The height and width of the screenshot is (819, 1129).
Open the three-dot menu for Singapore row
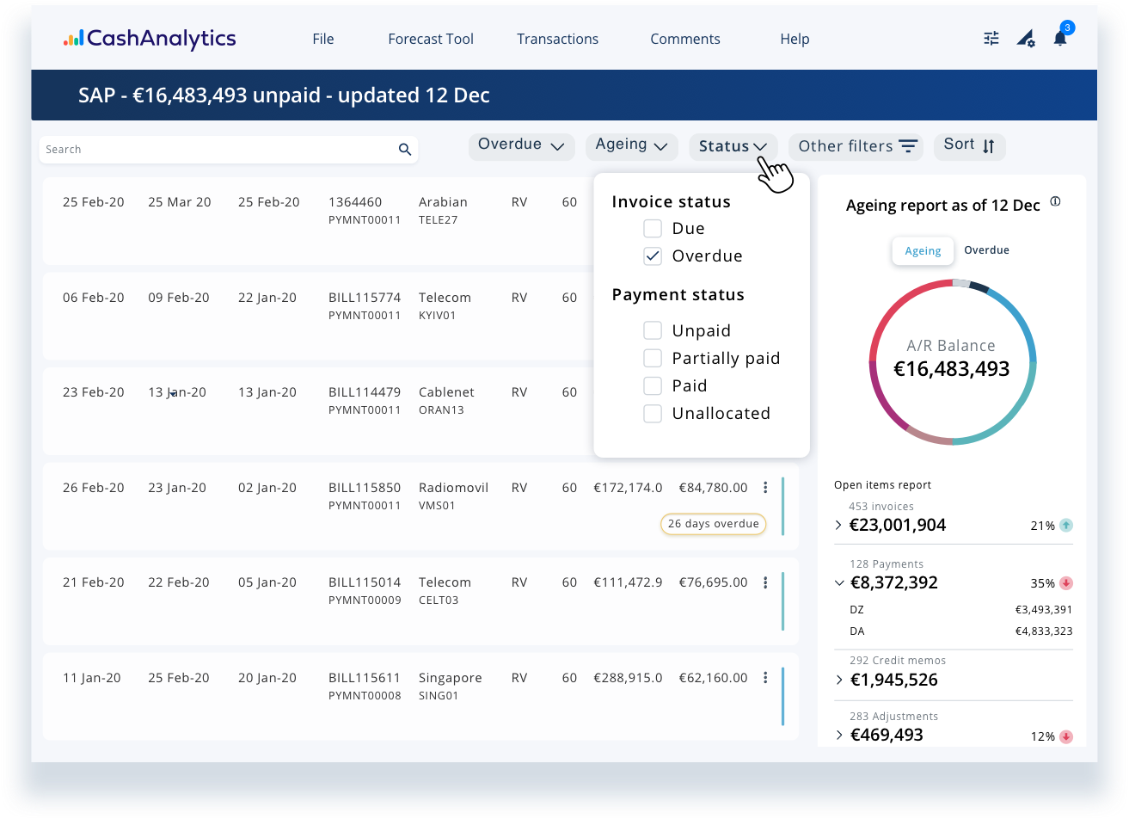[x=765, y=678]
